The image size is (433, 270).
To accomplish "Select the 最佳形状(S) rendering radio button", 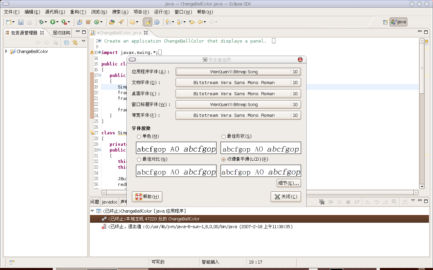I will tap(224, 137).
